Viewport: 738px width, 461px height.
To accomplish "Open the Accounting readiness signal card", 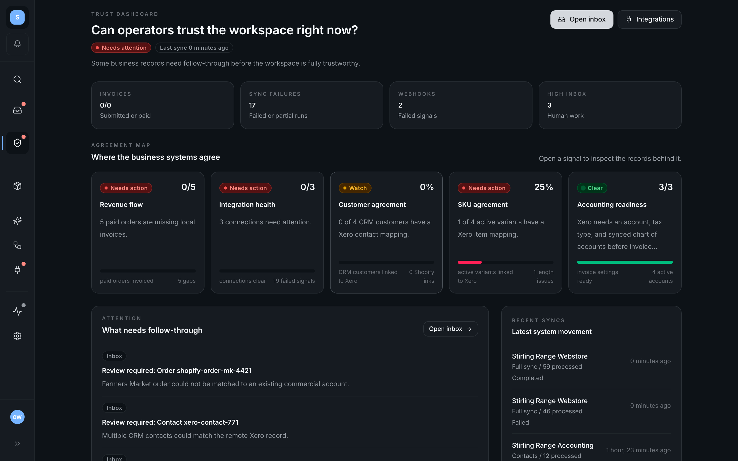I will [625, 232].
